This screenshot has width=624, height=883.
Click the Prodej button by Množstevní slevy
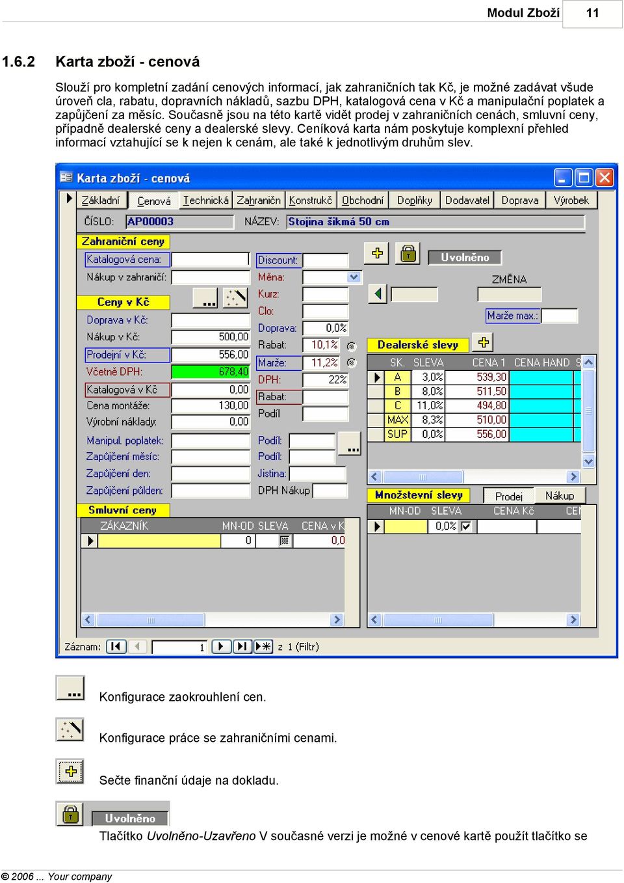(x=509, y=496)
